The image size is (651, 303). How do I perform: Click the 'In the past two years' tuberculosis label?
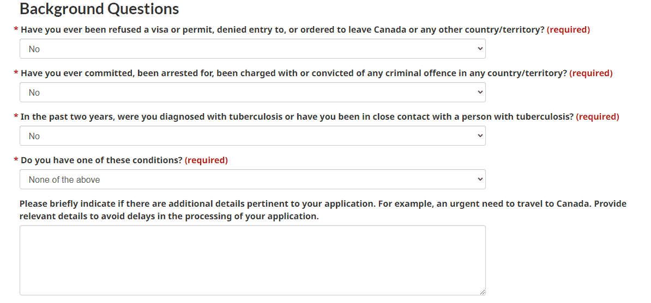(297, 117)
